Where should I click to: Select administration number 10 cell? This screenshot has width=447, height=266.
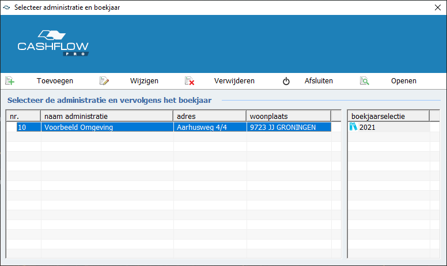click(x=29, y=127)
